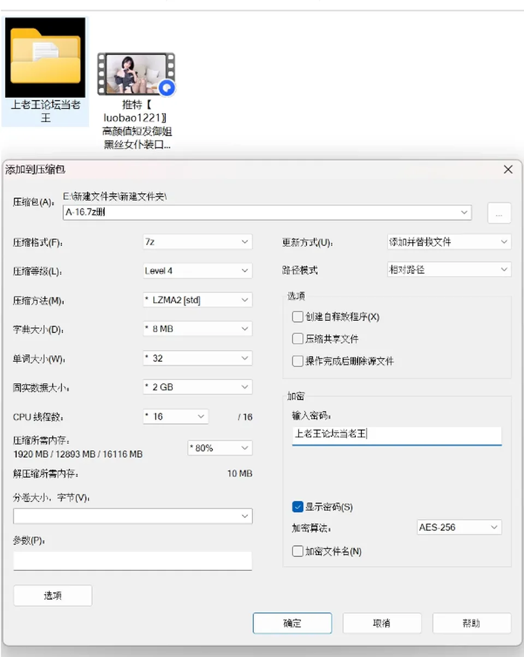Uncheck the 显示密码 show password checkbox
The image size is (524, 657).
tap(297, 507)
